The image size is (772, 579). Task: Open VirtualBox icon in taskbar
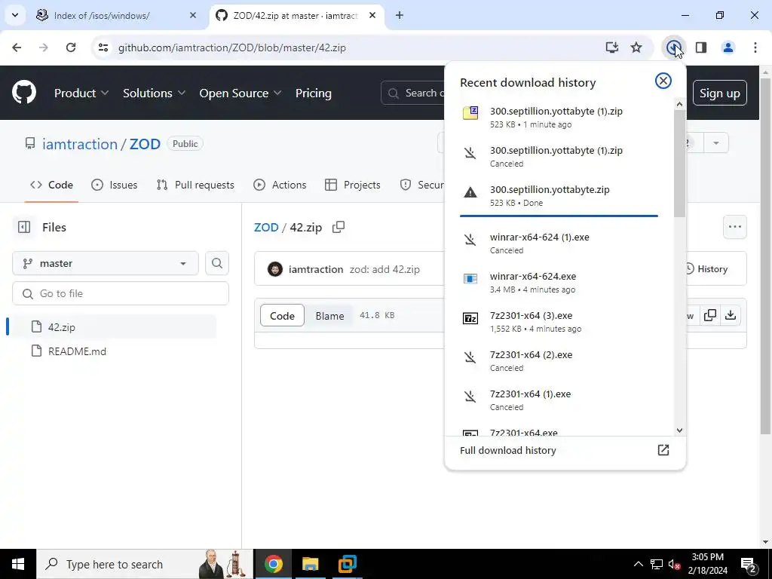(x=347, y=564)
